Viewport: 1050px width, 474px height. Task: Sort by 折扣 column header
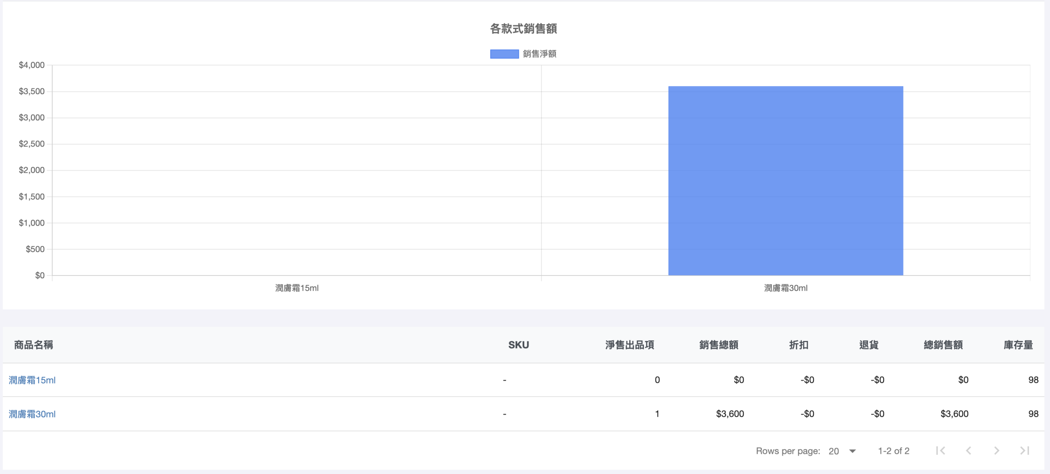click(x=799, y=345)
